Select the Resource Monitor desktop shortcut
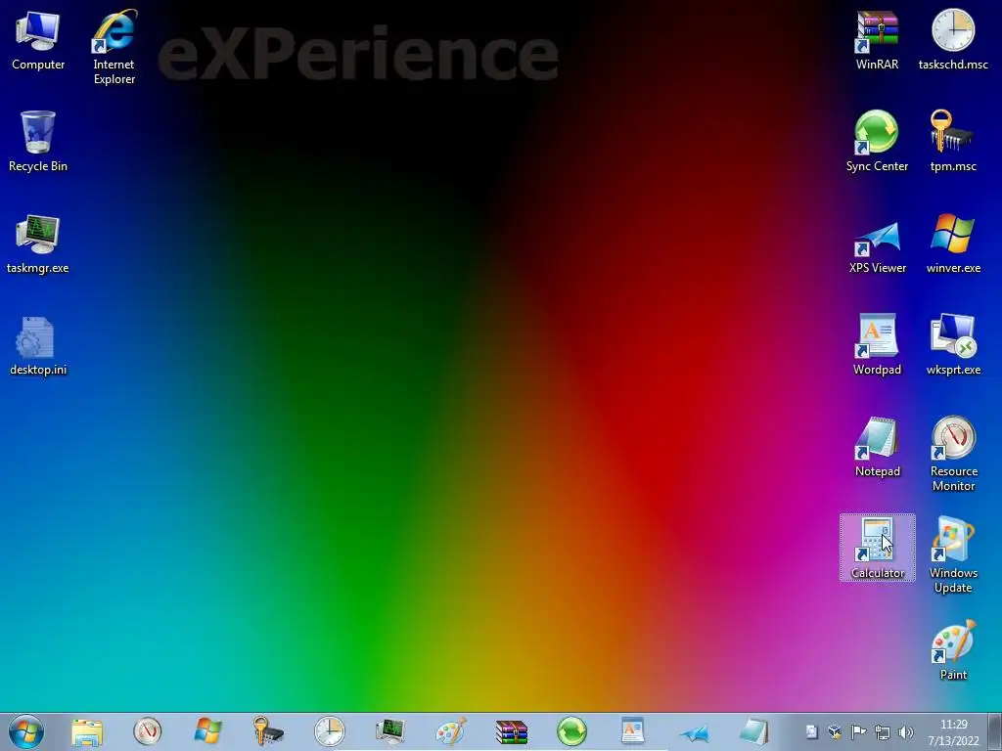This screenshot has width=1002, height=751. [953, 454]
